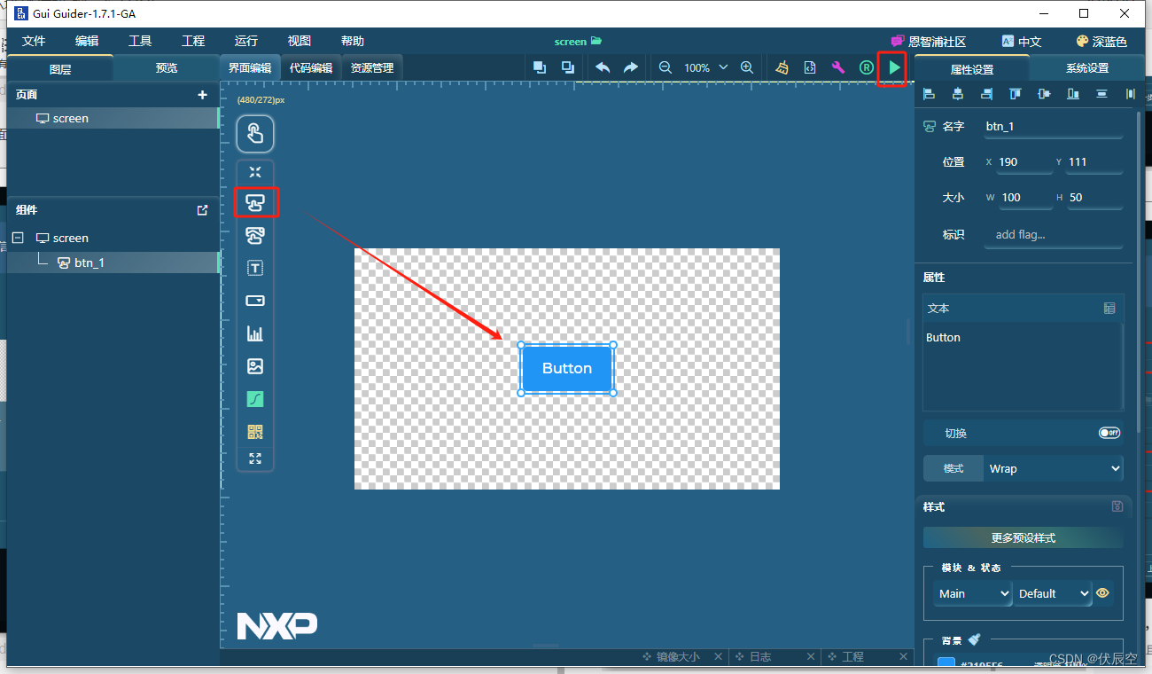Pick the bar chart widget icon

click(255, 333)
